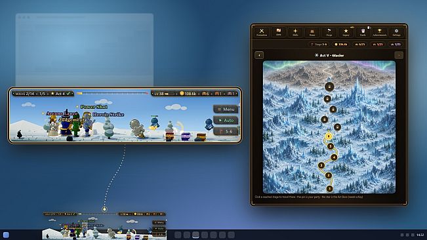Click the chest counter showing 6
The width and height of the screenshot is (427, 240).
[205, 94]
